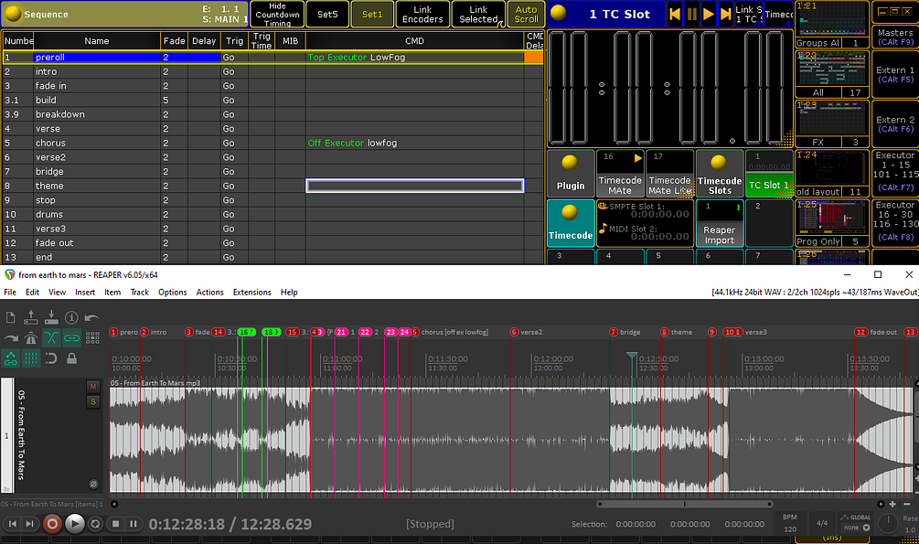This screenshot has height=544, width=919.
Task: Click the Set5 button
Action: pos(327,14)
